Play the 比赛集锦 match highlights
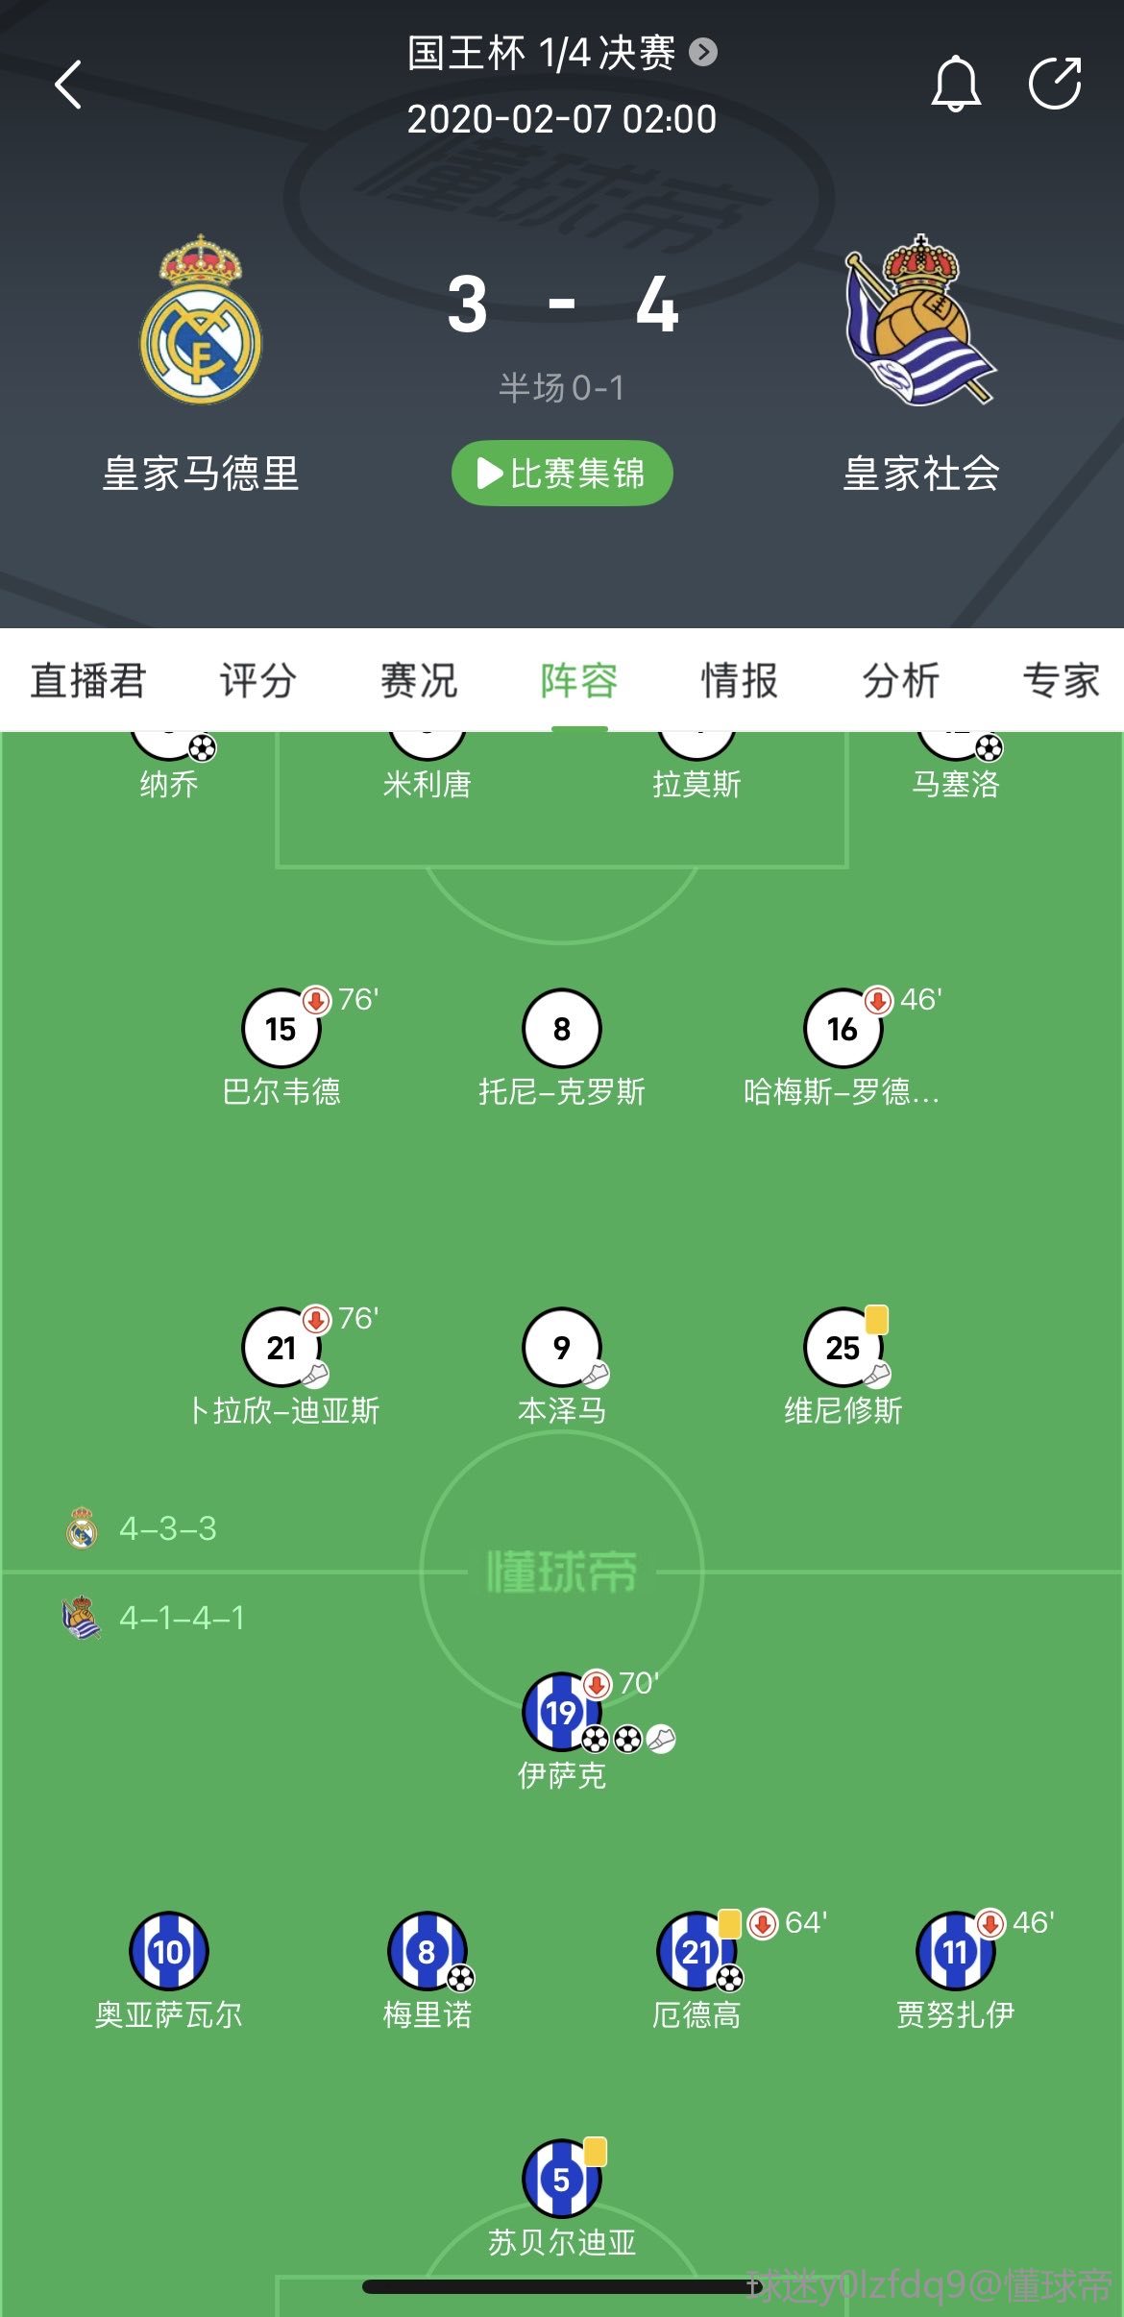1124x2317 pixels. 562,473
